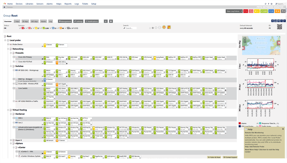Click the New Log Entries button
Screen dimensions: 287x163
point(234,11)
